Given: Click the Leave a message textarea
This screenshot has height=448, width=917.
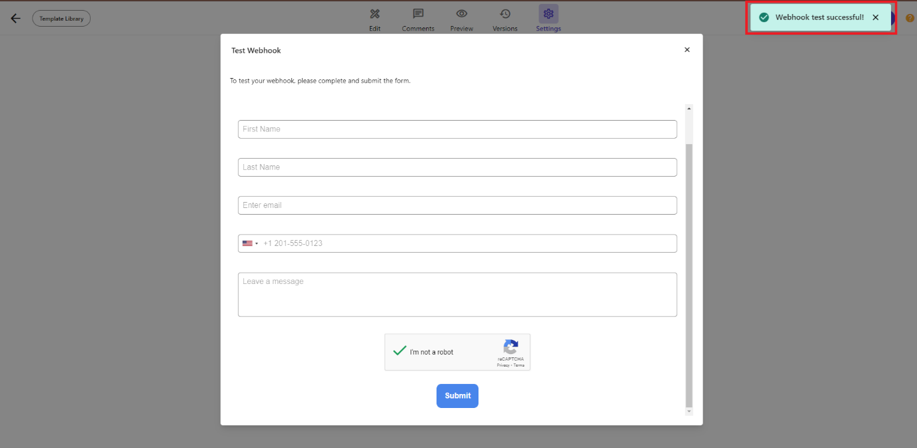Looking at the screenshot, I should click(457, 294).
